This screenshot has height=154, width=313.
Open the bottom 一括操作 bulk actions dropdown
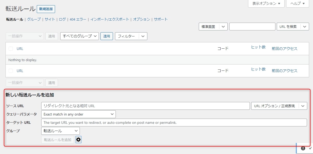25,83
